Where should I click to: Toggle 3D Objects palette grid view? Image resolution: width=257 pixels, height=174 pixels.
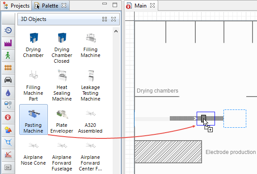(x=105, y=19)
